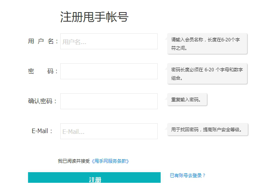
Task: Open the 《甩手网服务条款》 terms link
Action: (110, 161)
